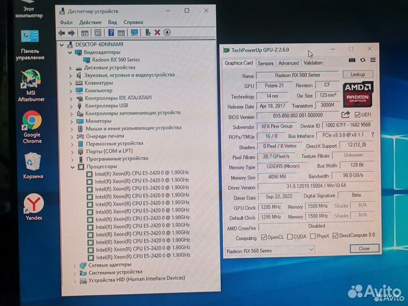
Task: Click the blue Help question mark toolbar icon
Action: click(x=111, y=32)
